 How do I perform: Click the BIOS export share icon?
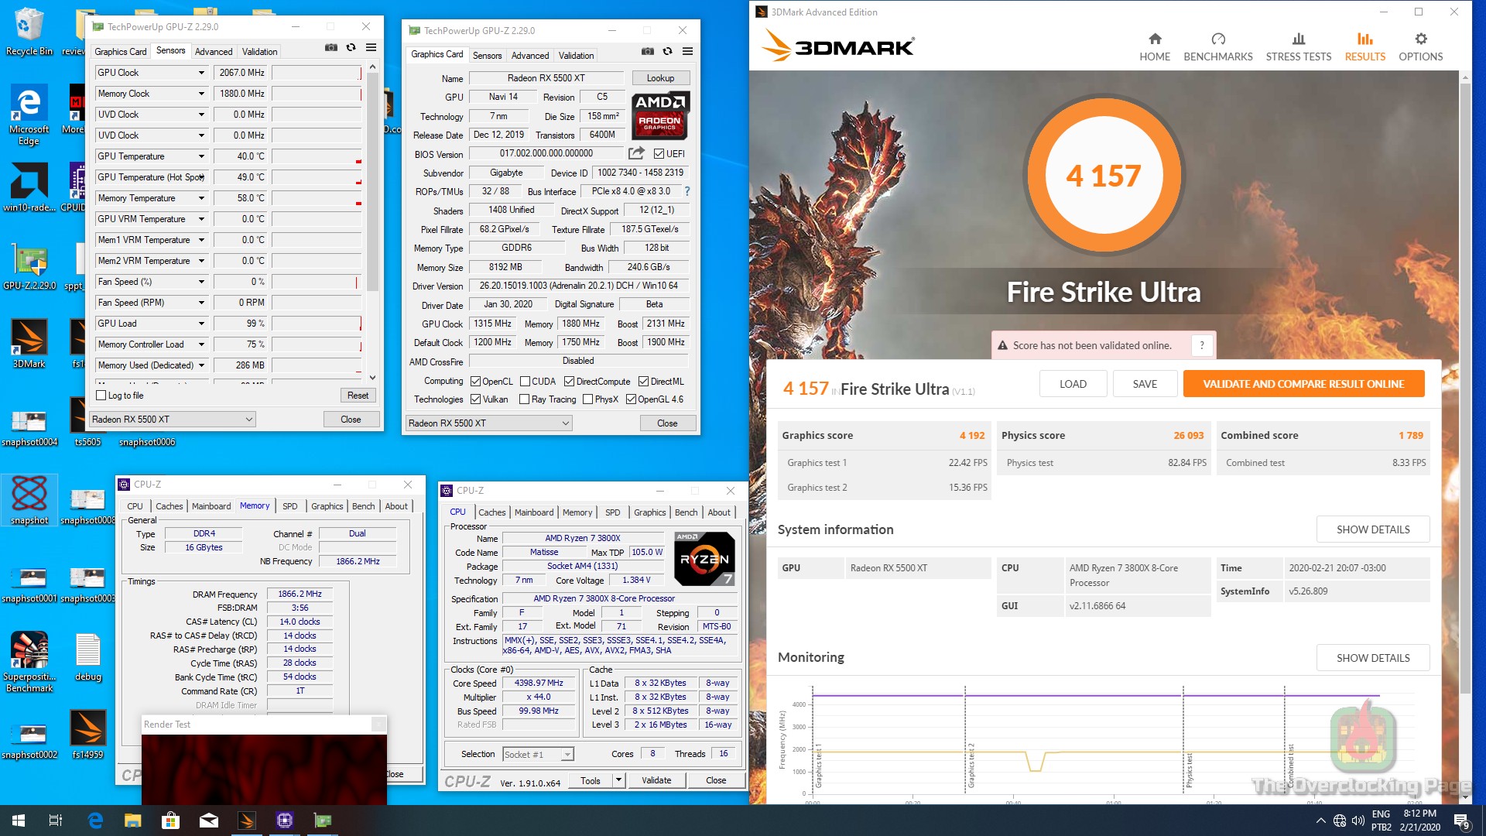[636, 153]
